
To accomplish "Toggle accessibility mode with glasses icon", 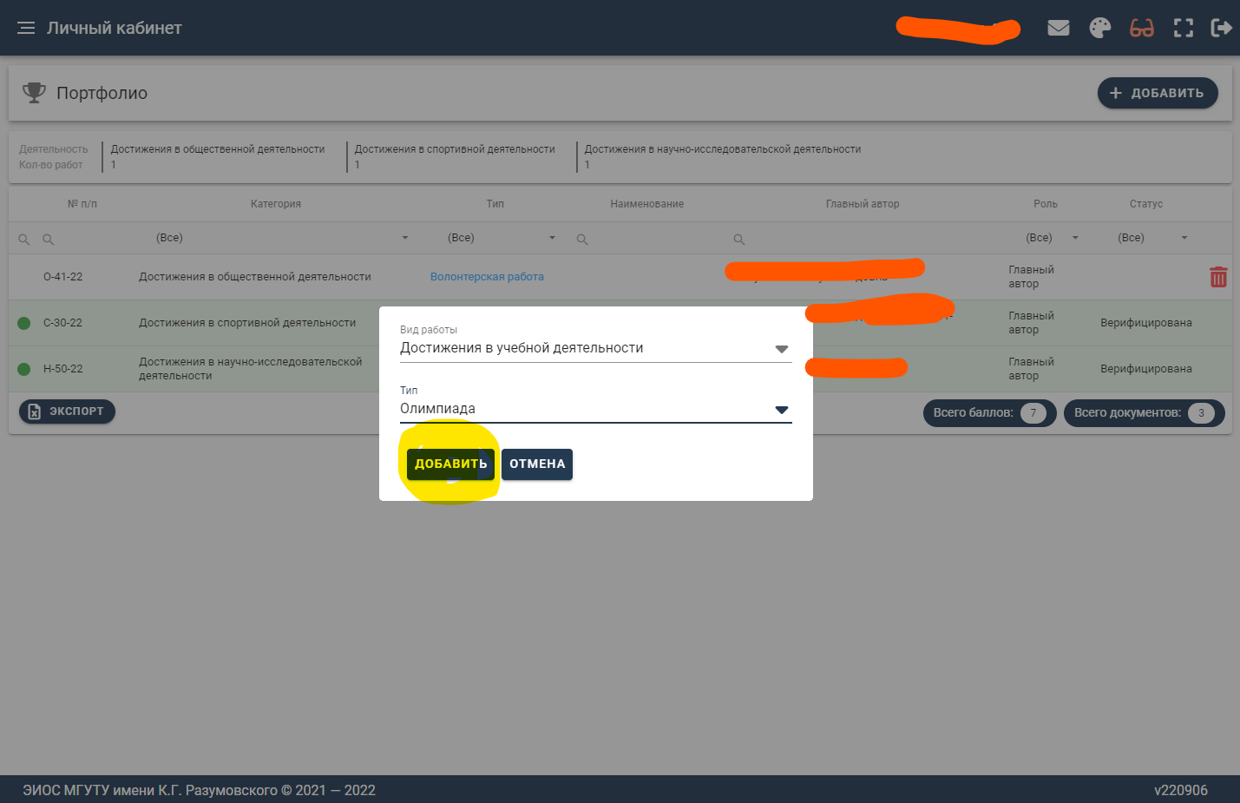I will (1141, 28).
